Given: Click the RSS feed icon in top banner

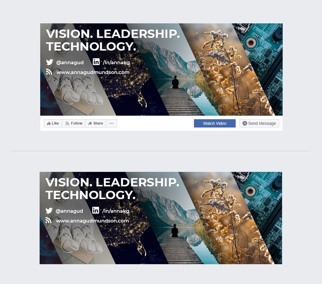Looking at the screenshot, I should pos(49,72).
